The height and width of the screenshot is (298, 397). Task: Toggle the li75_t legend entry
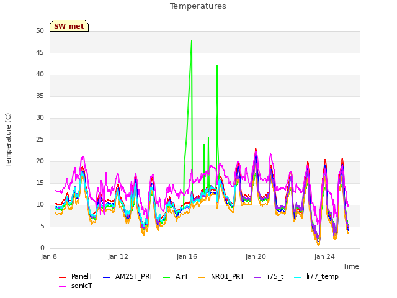pyautogui.click(x=269, y=276)
